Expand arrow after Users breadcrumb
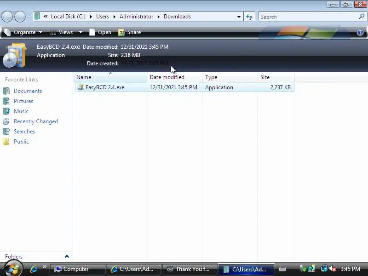368x276 pixels. (114, 17)
